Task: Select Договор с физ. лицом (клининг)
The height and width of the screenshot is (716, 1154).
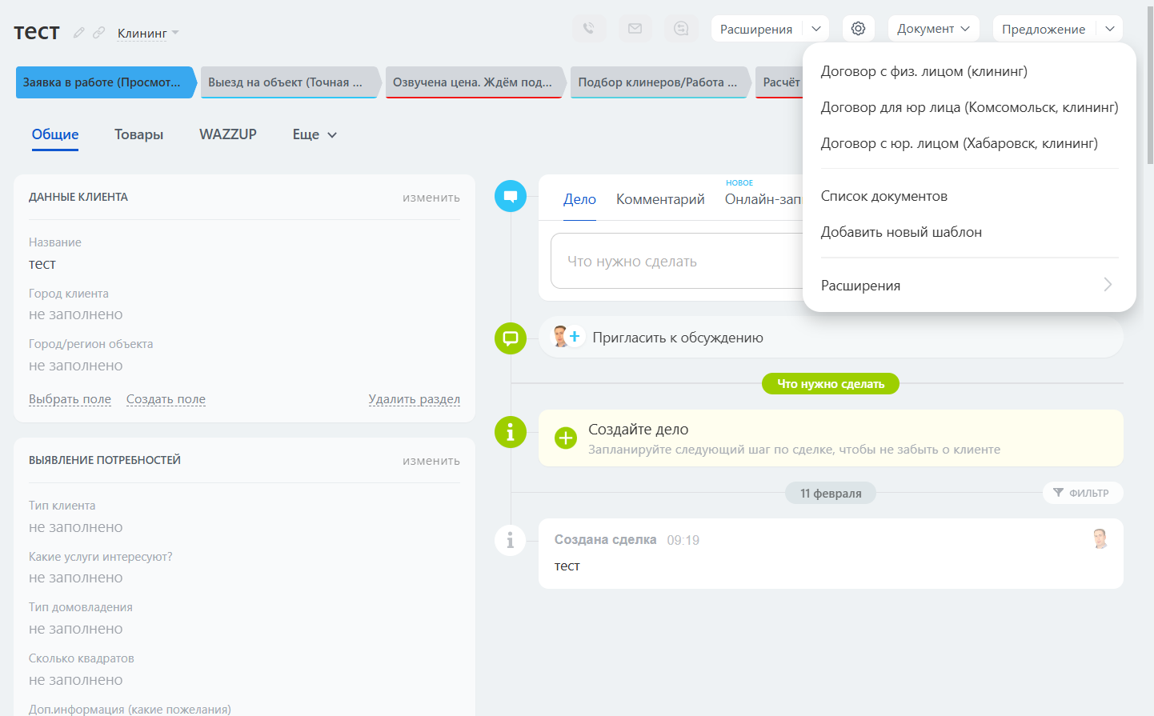Action: (924, 71)
